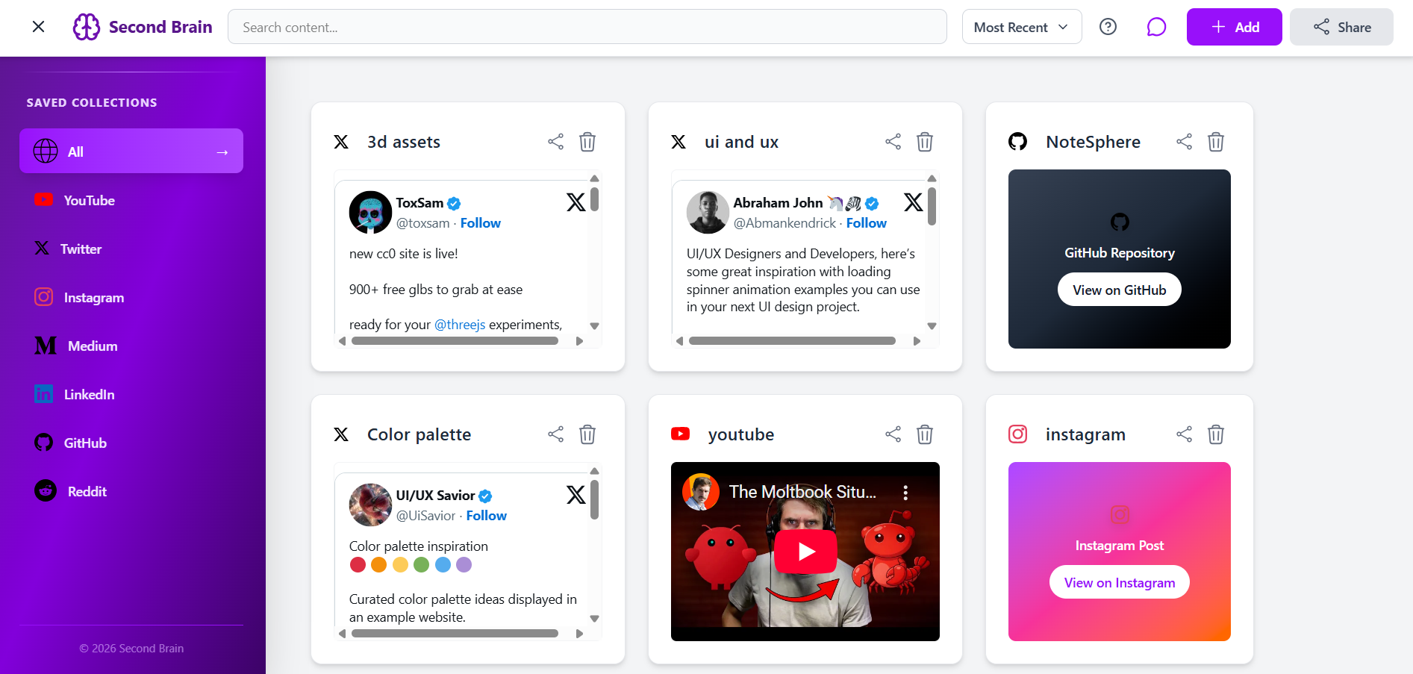Click trash icon on youtube card
Image resolution: width=1413 pixels, height=674 pixels.
(925, 434)
